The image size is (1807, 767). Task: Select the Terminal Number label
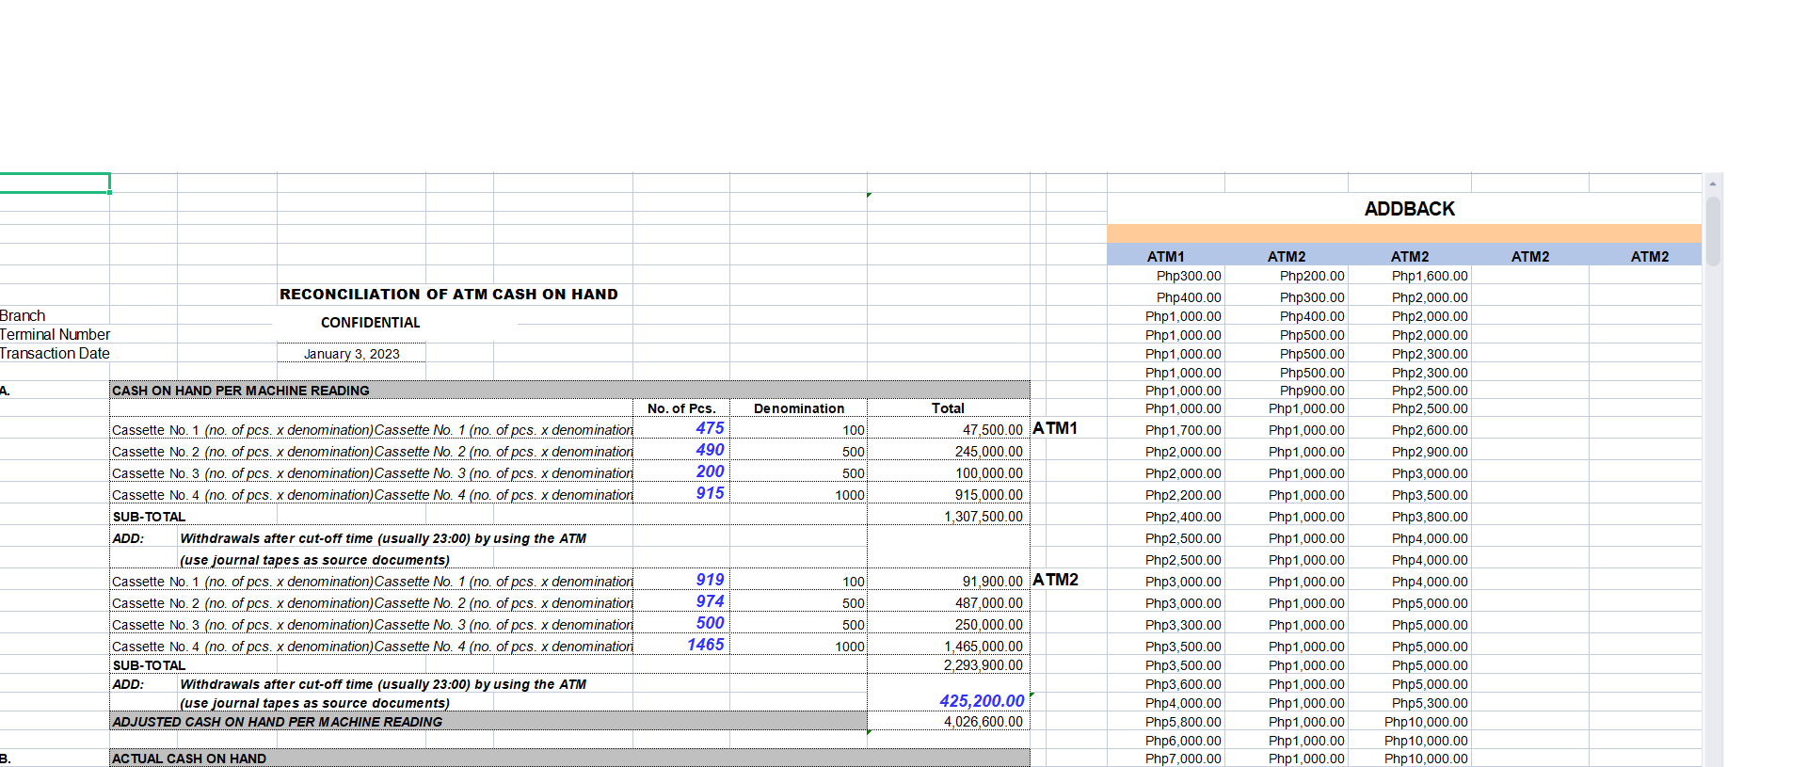click(55, 334)
